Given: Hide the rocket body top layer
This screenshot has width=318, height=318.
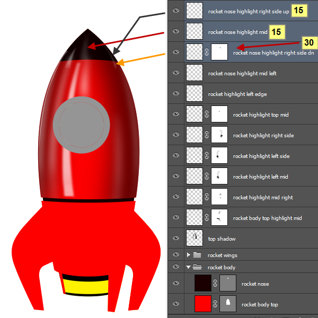Looking at the screenshot, I should click(x=176, y=304).
